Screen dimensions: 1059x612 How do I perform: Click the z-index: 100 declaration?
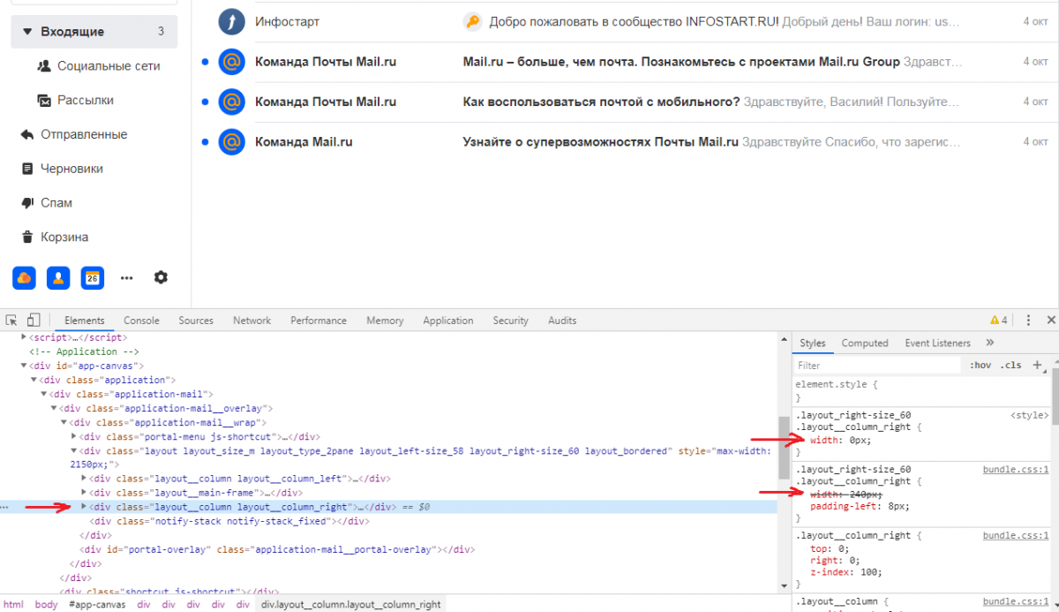coord(847,574)
